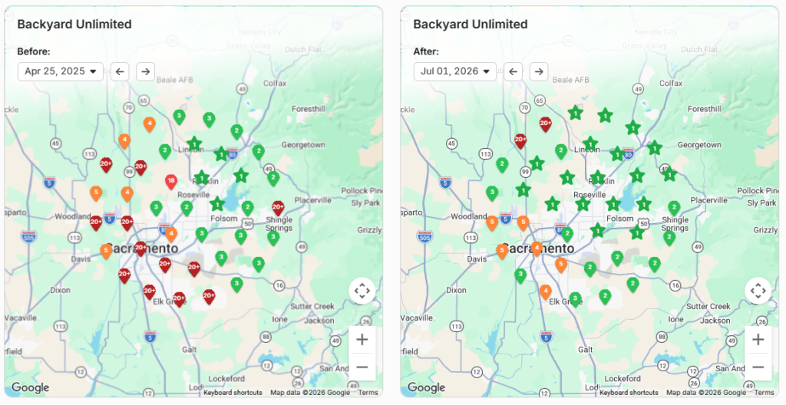Select orange 4 pin on Sacramento label, After map

tap(537, 248)
